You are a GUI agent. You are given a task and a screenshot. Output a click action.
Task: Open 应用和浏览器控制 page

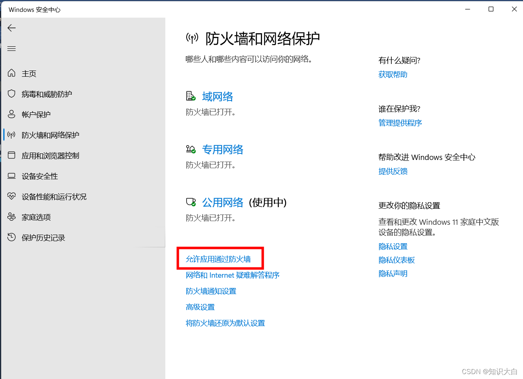coord(50,155)
